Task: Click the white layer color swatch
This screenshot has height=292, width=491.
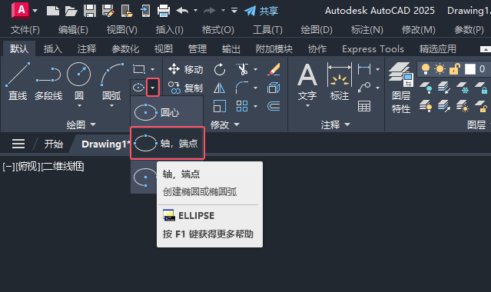Action: tap(470, 69)
